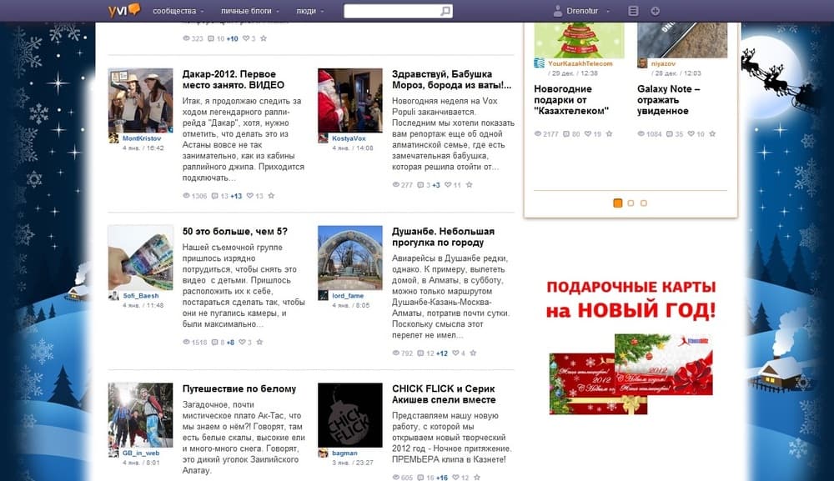This screenshot has height=481, width=834.
Task: Click the plus circle icon in the header
Action: pyautogui.click(x=656, y=11)
